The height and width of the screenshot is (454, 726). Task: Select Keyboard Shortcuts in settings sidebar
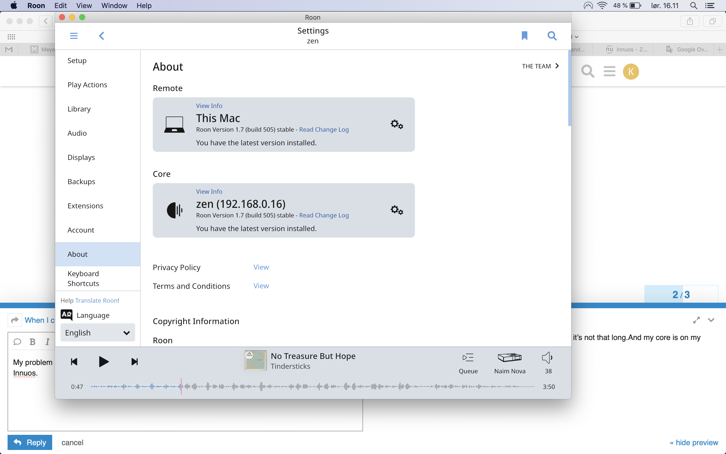click(x=98, y=279)
